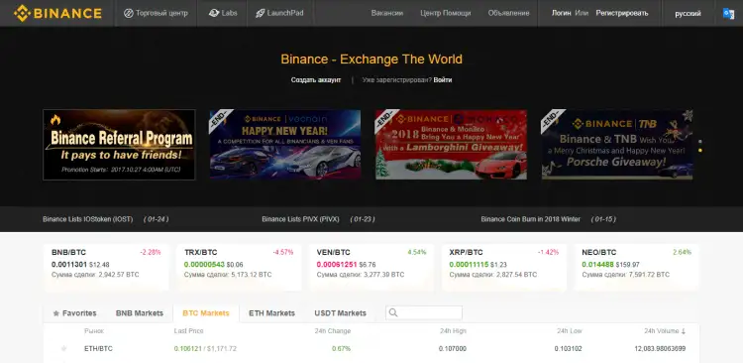Open Binance Coin Burn in 2018 Winter news
743x363 pixels.
pos(530,219)
